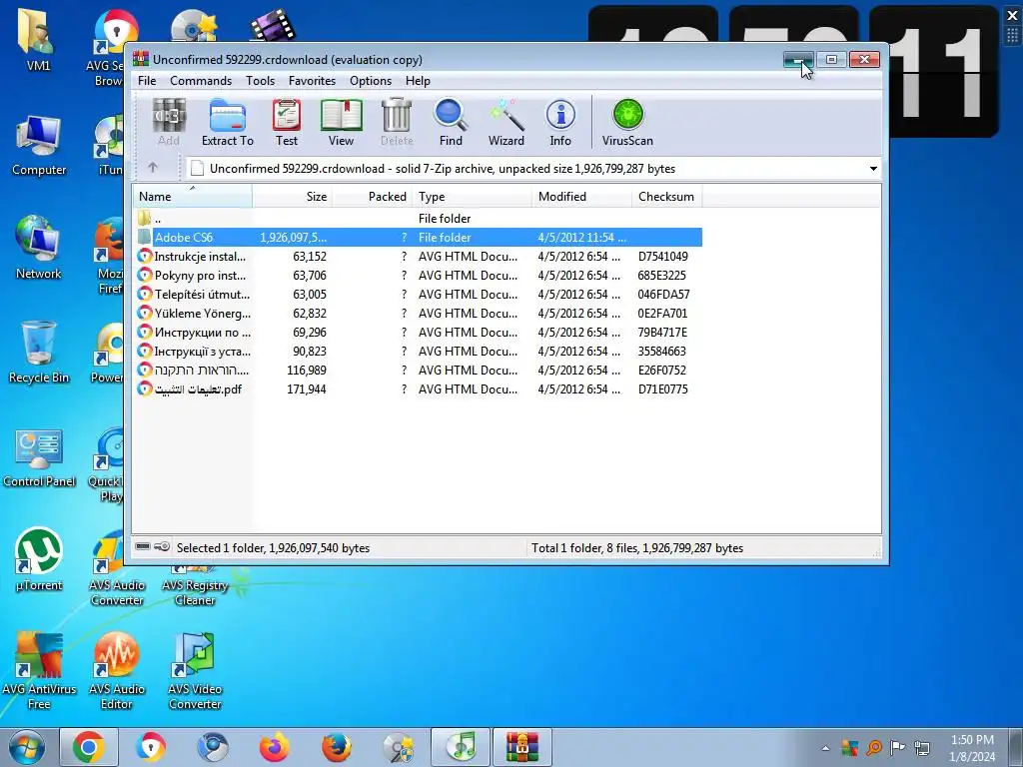Viewport: 1023px width, 767px height.
Task: Run the Test archive tool
Action: 287,122
